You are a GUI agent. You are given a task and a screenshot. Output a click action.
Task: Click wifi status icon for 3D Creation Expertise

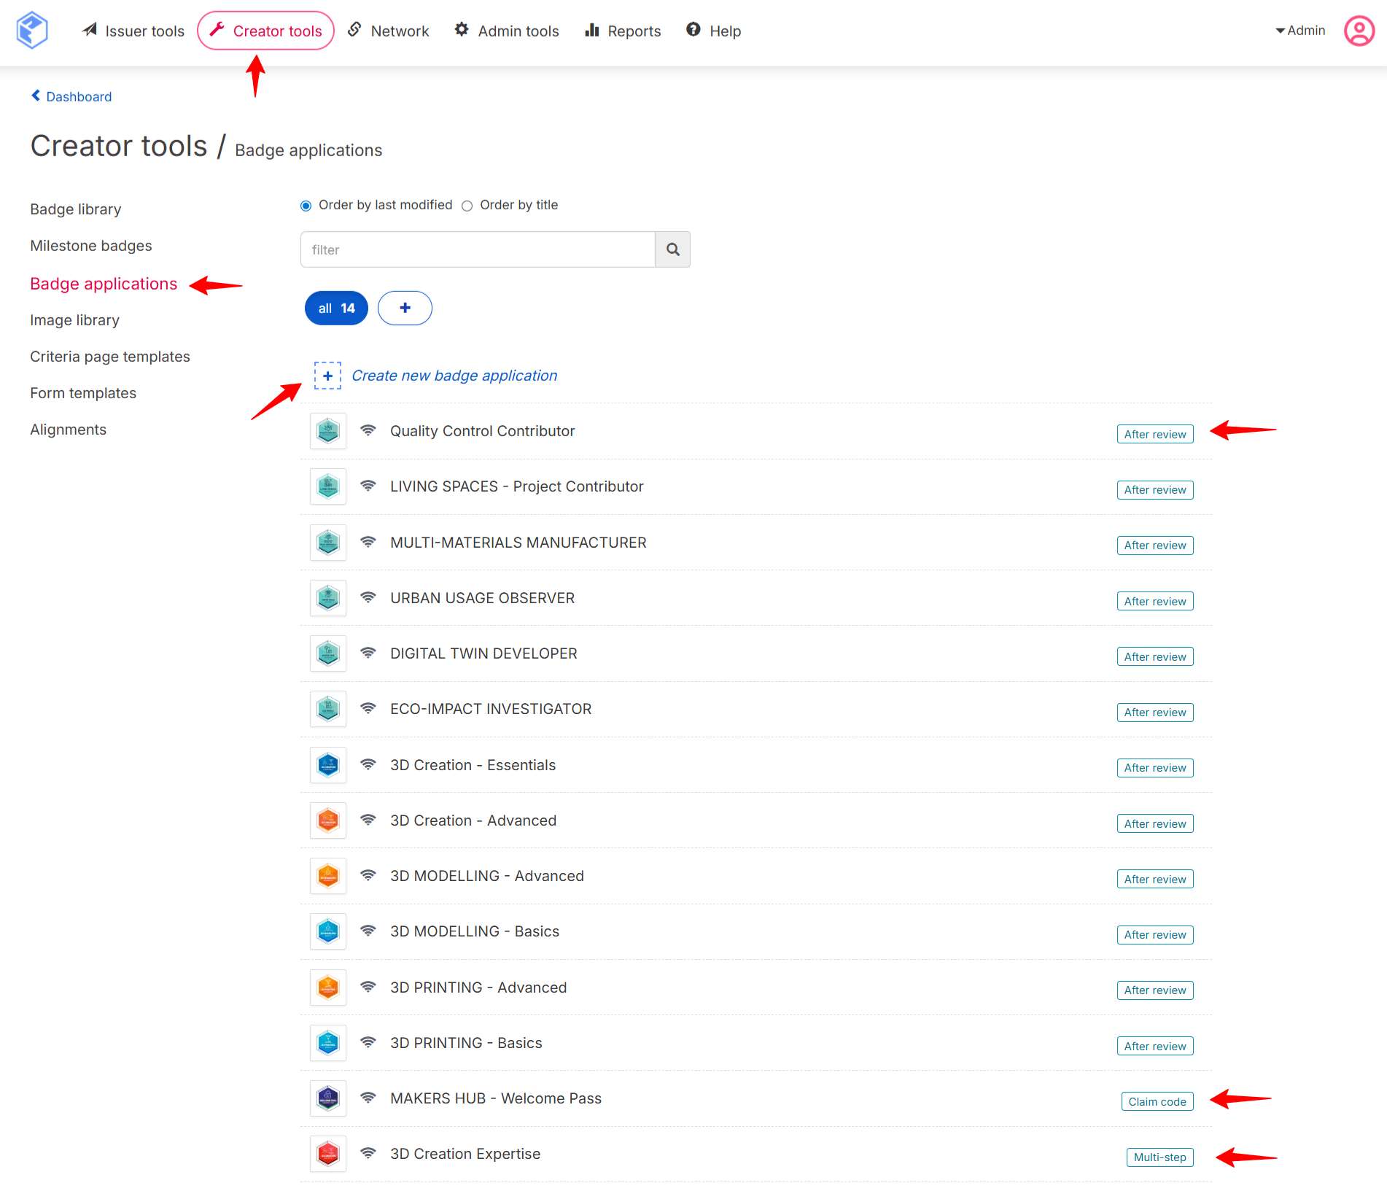coord(368,1153)
